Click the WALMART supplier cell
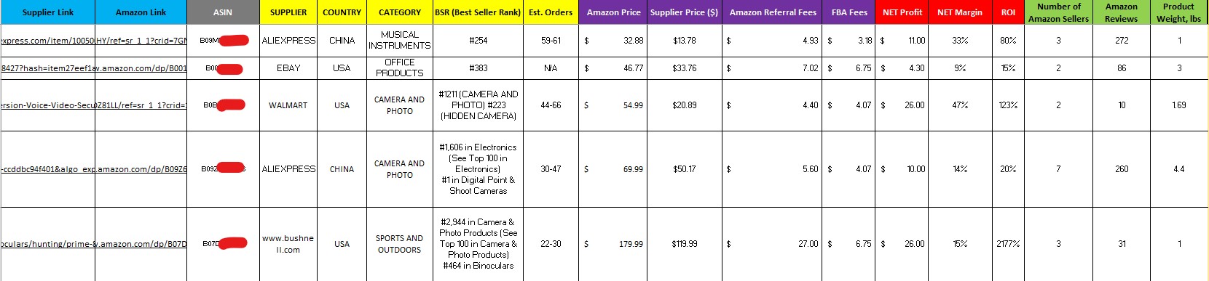Viewport: 1209px width, 281px height. (x=288, y=105)
